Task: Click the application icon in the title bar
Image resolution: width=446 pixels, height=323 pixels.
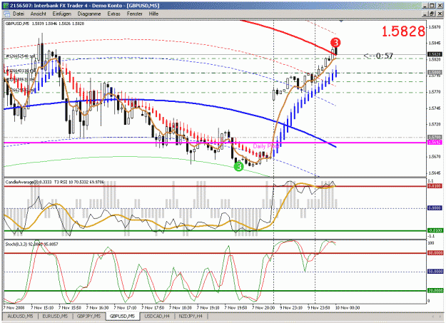Action: [x=6, y=6]
